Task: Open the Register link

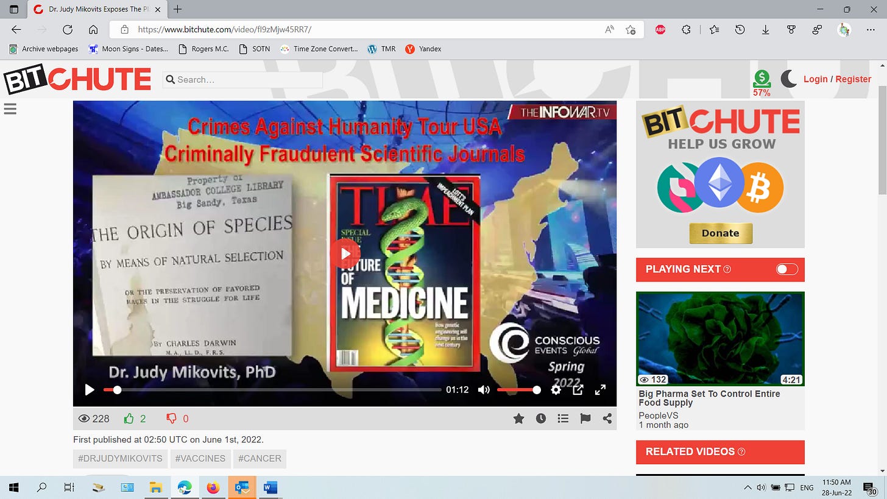Action: (853, 79)
